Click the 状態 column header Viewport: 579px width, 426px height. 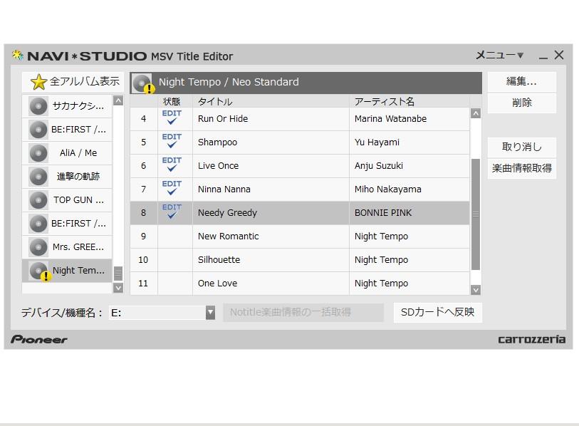point(172,102)
